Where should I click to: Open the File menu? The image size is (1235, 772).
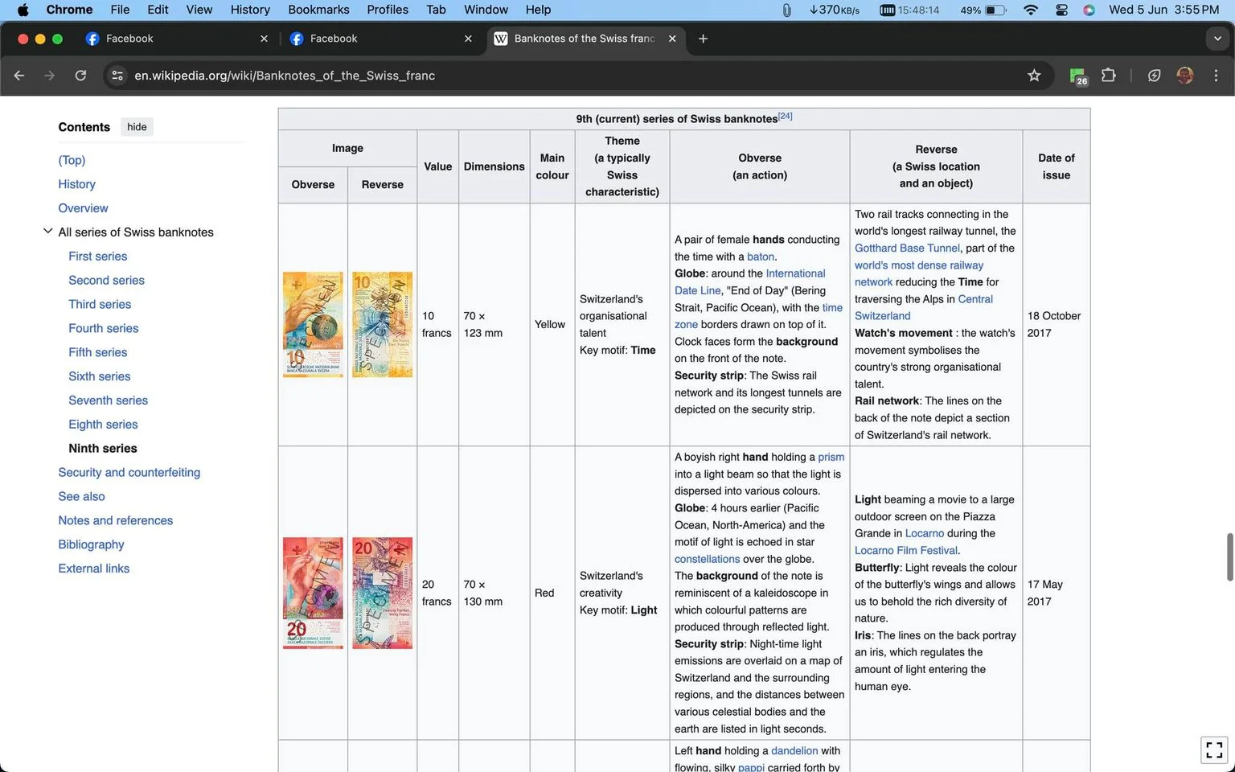pyautogui.click(x=120, y=10)
